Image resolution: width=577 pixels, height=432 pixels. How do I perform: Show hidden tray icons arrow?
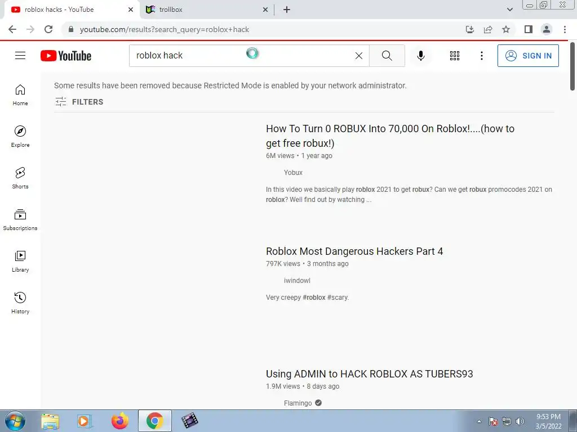tap(479, 421)
